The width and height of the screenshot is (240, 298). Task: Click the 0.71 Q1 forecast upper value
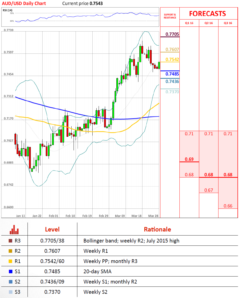tap(189, 134)
